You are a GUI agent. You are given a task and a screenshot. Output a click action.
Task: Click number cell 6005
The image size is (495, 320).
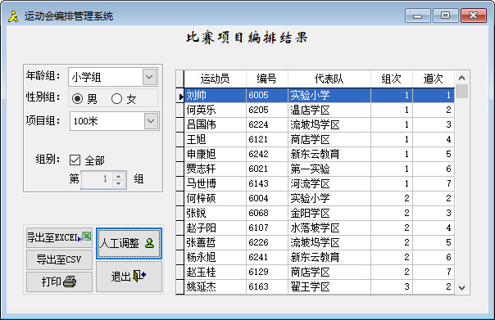(x=266, y=95)
